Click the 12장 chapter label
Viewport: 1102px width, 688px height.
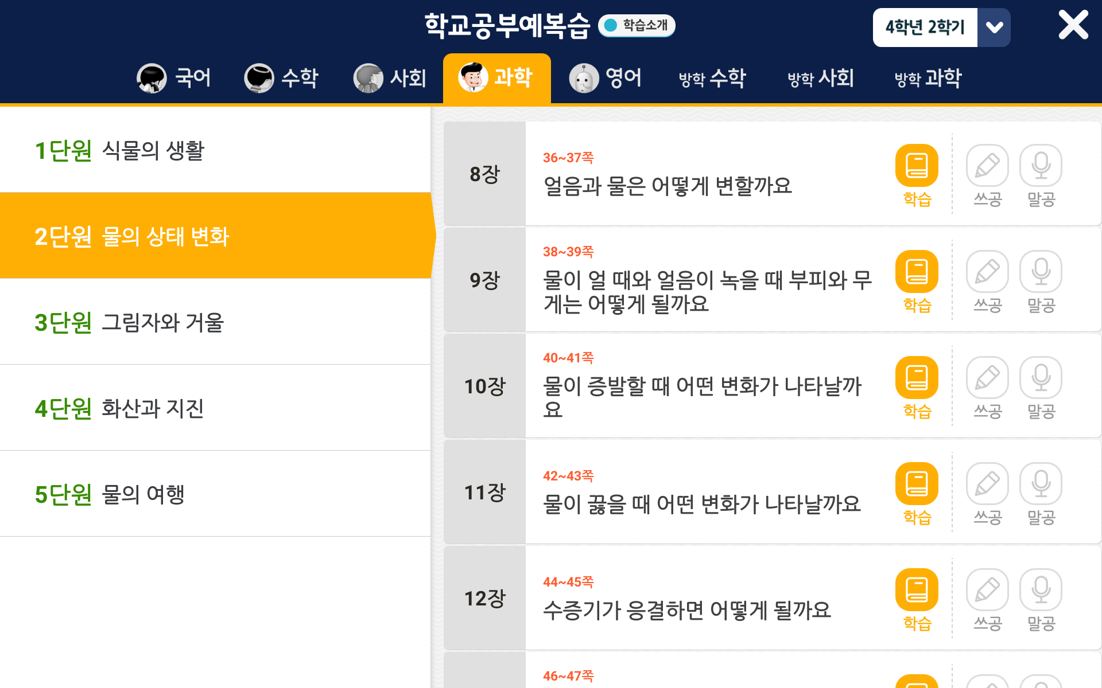pyautogui.click(x=484, y=598)
